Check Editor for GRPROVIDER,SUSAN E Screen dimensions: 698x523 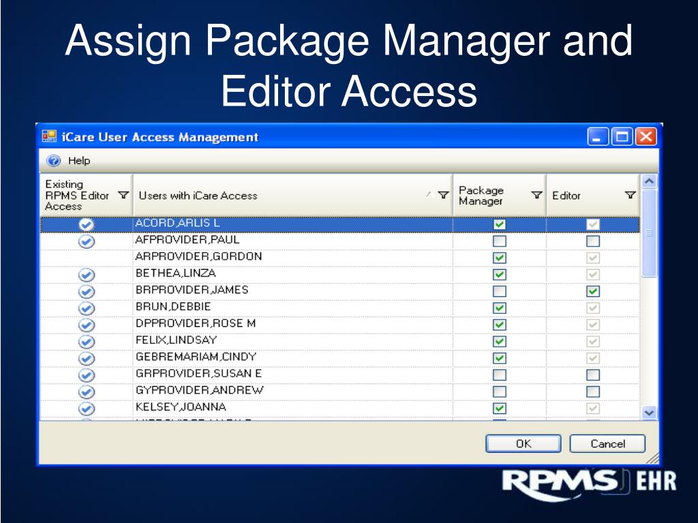(x=593, y=375)
